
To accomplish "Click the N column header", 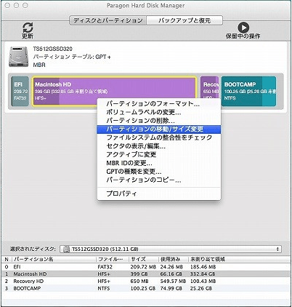I will (x=7, y=259).
